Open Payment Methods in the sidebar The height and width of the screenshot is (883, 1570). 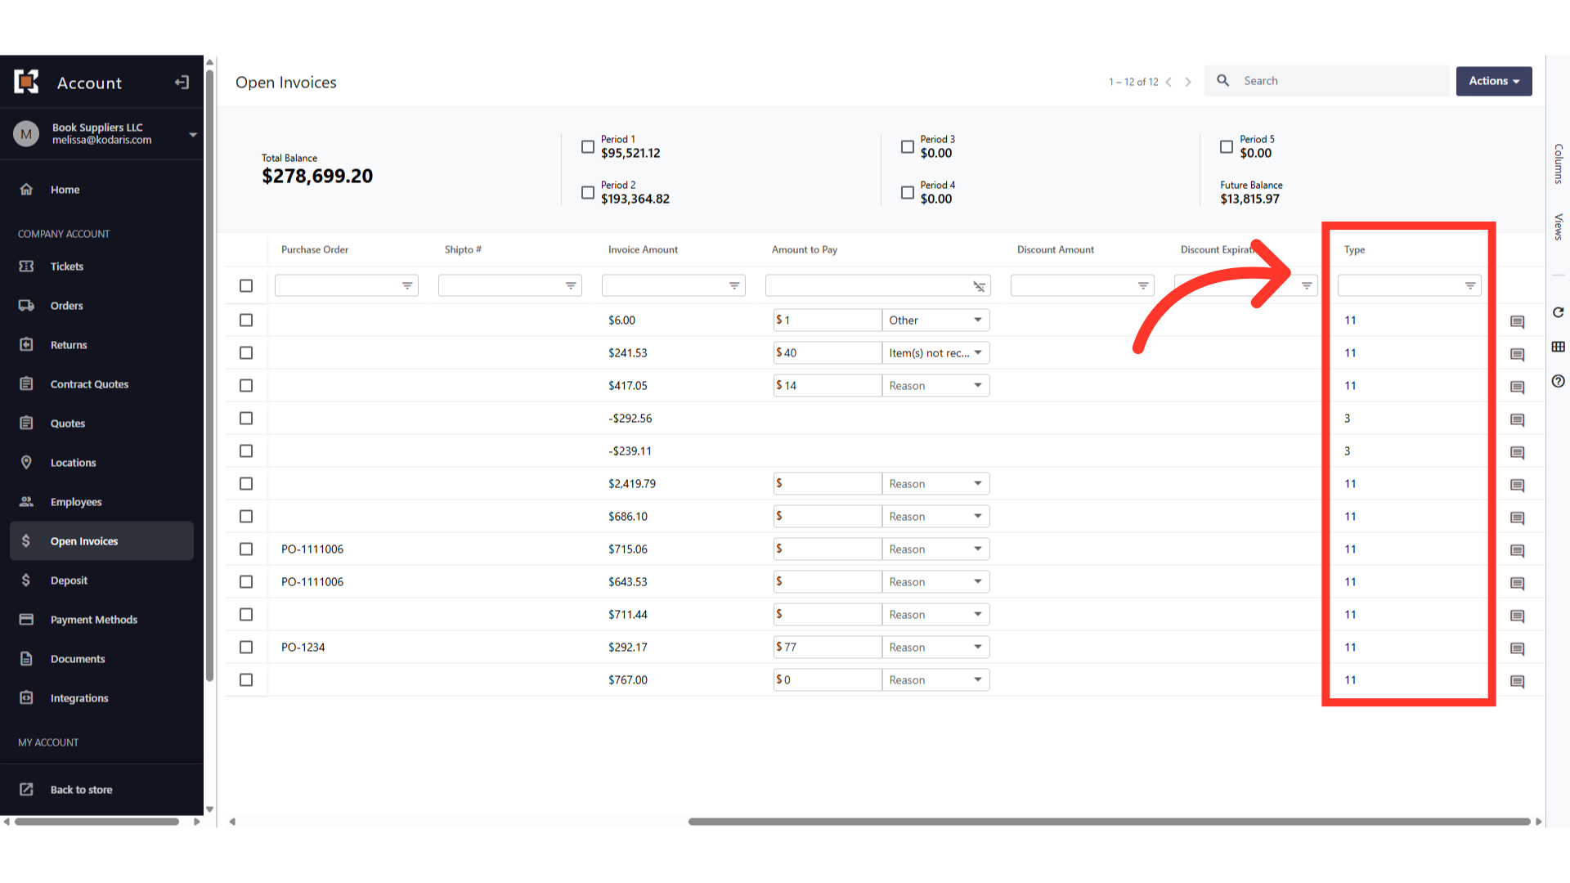93,620
